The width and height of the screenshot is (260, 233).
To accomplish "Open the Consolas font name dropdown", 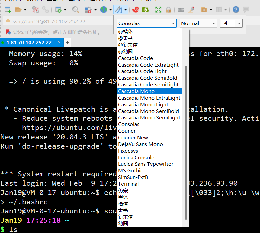I will click(146, 23).
